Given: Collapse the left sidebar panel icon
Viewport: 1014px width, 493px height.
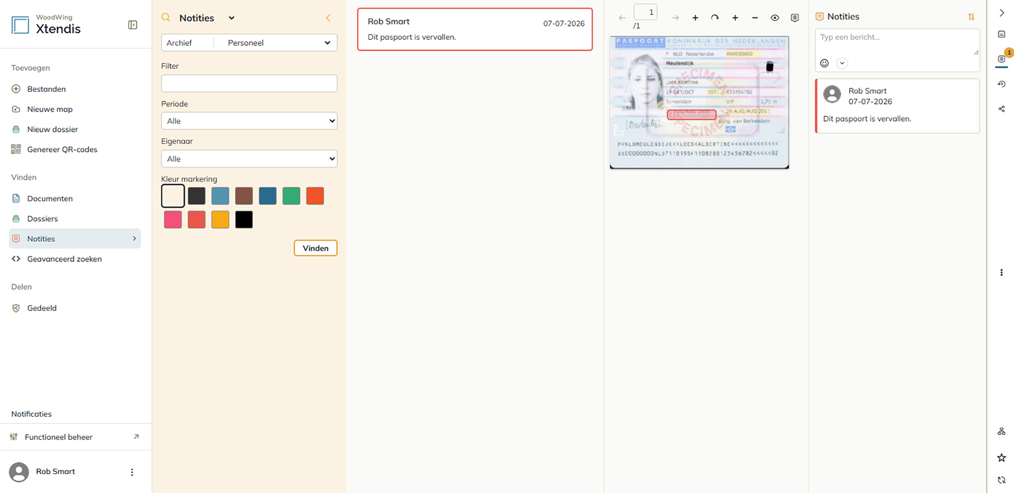Looking at the screenshot, I should pos(132,25).
